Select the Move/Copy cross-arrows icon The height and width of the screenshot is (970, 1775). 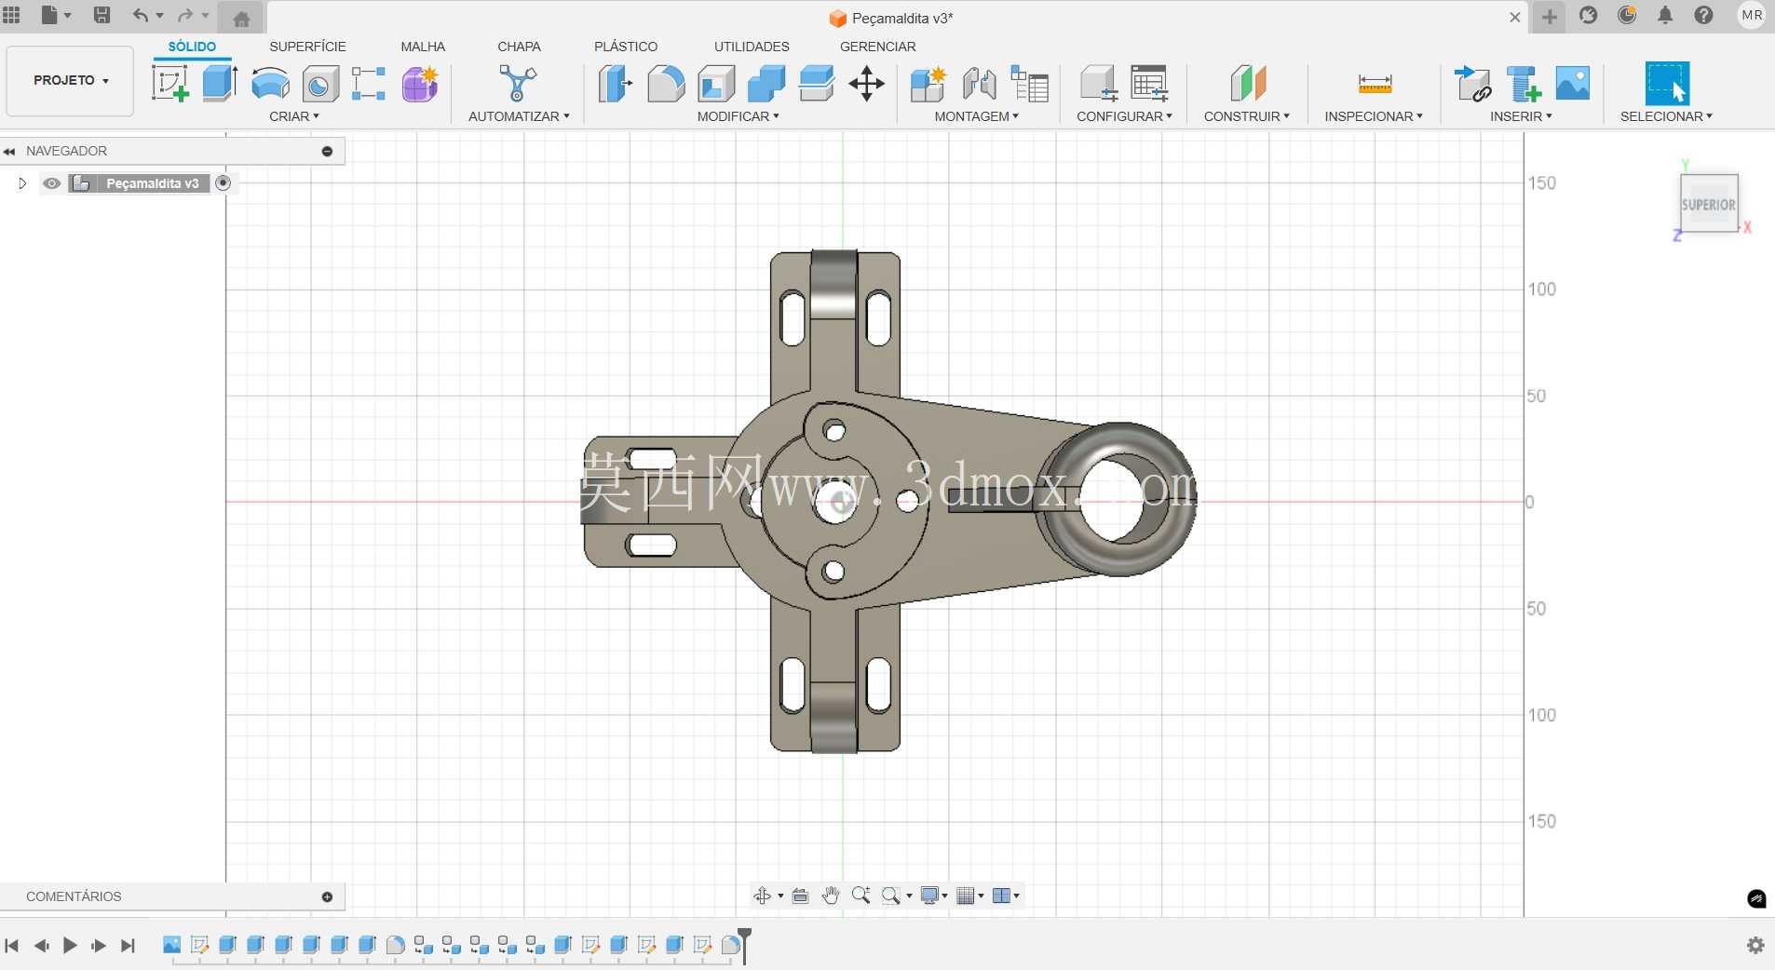(x=866, y=84)
